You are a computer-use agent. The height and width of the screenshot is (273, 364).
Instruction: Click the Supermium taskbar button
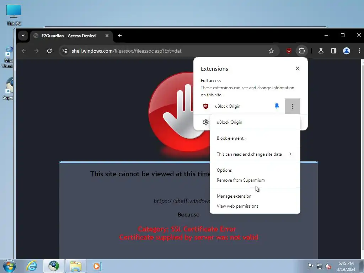click(54, 266)
